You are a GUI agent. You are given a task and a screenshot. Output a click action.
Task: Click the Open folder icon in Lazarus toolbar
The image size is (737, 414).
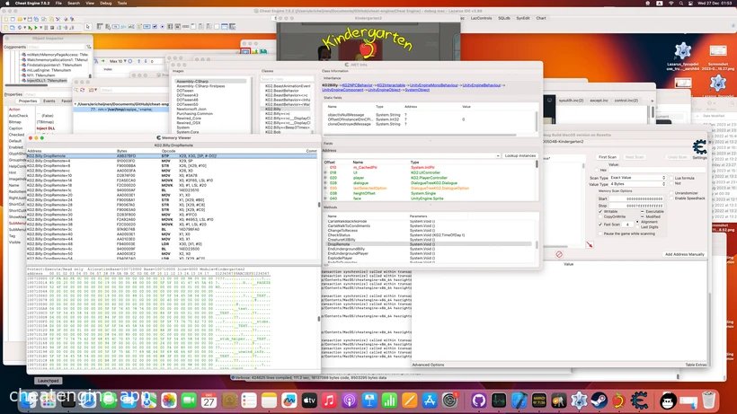coord(19,19)
